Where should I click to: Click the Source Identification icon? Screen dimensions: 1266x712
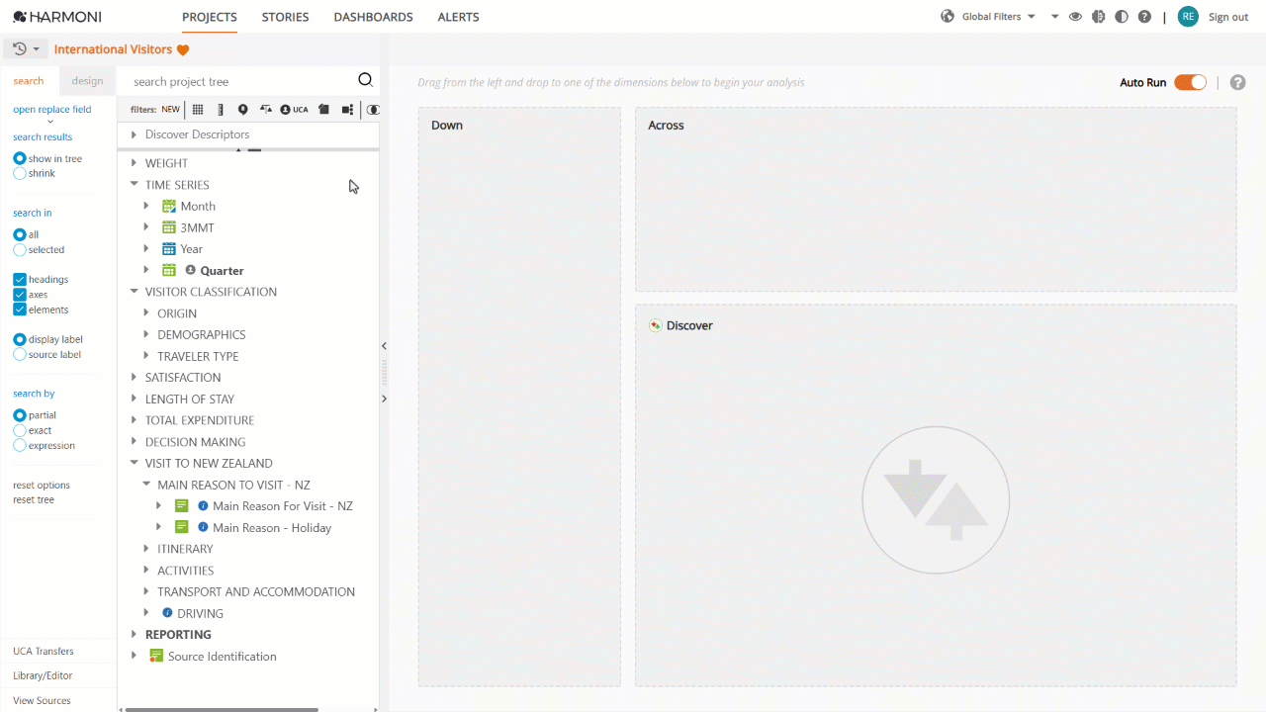click(x=156, y=656)
